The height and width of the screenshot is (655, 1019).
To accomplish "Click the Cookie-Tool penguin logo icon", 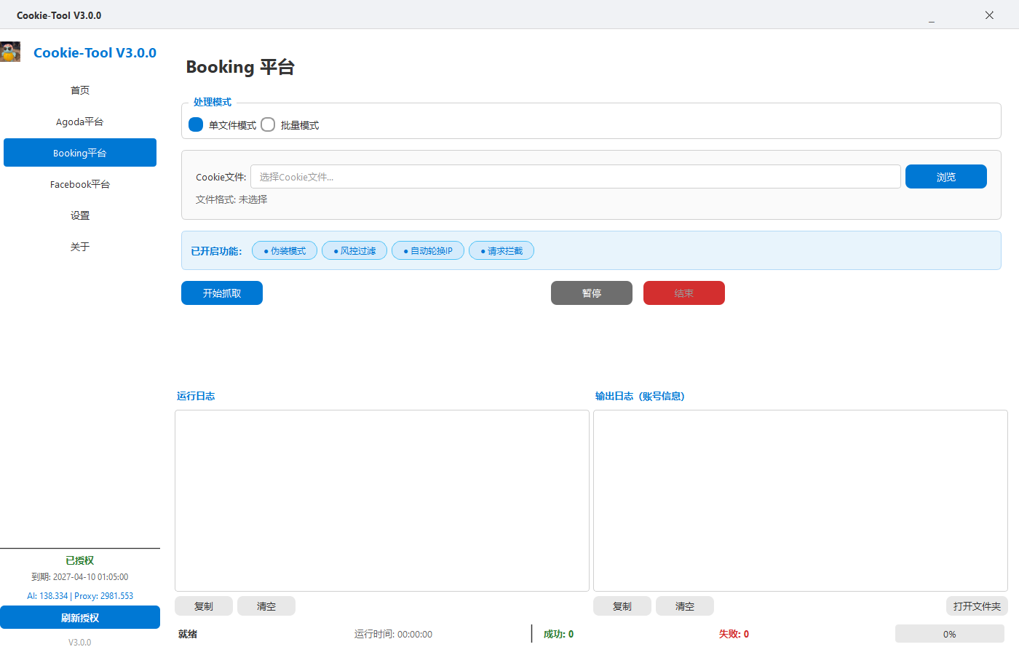I will tap(10, 52).
